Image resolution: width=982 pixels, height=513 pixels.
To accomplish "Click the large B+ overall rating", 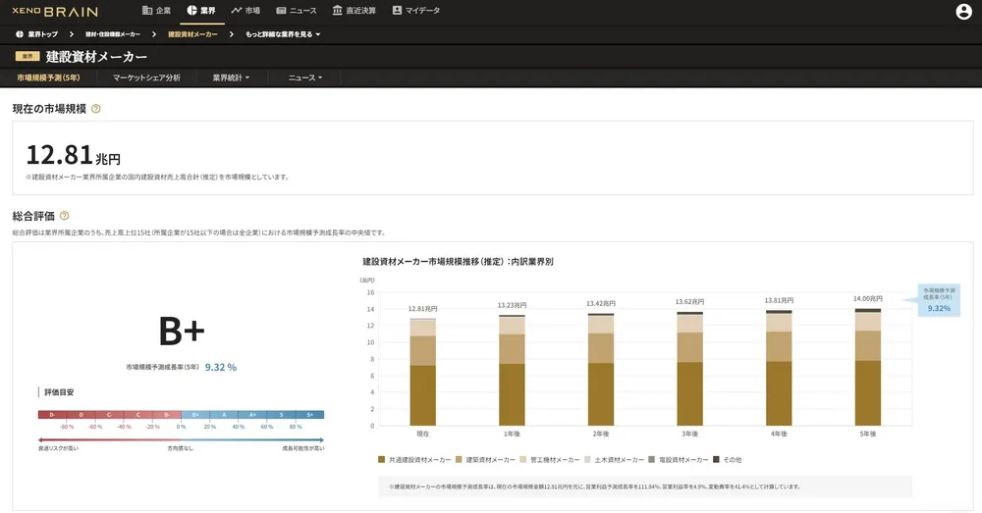I will (182, 331).
